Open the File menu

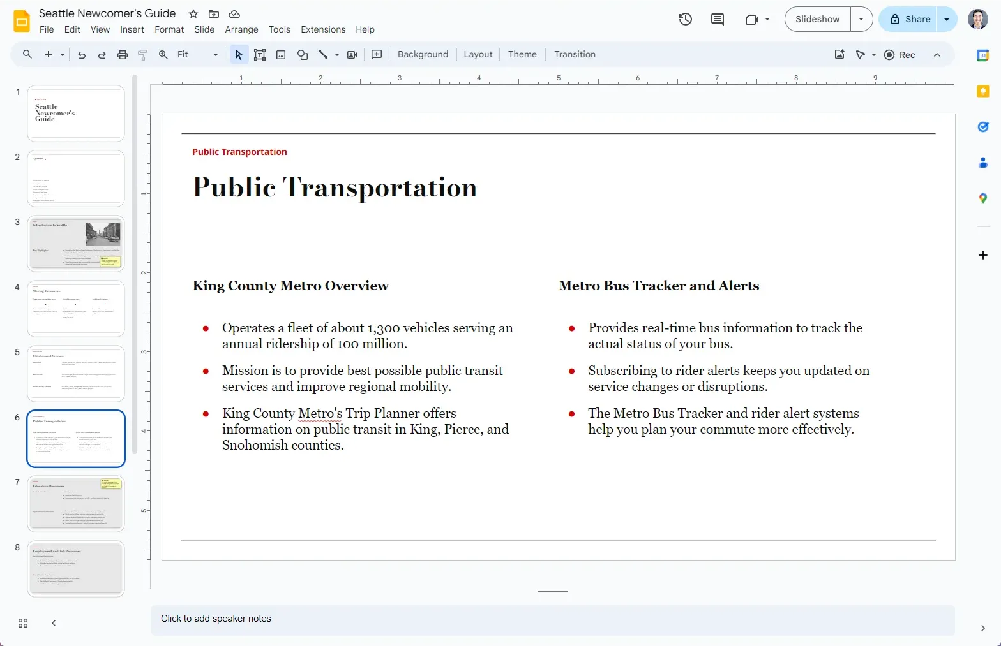coord(47,29)
